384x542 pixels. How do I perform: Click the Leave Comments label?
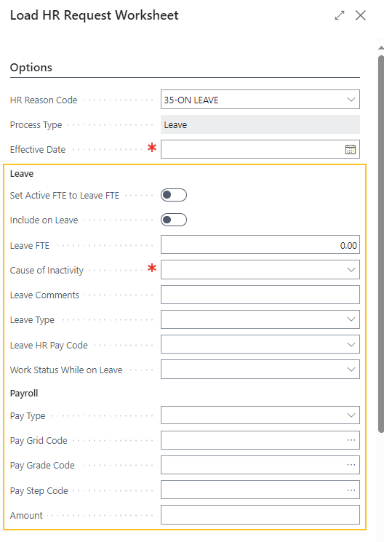[x=44, y=295]
